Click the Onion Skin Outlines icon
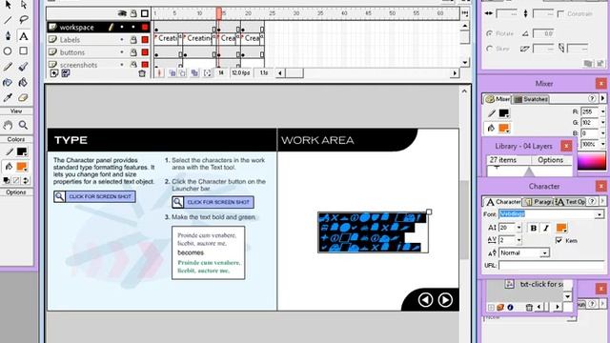The width and height of the screenshot is (610, 343). pyautogui.click(x=182, y=73)
